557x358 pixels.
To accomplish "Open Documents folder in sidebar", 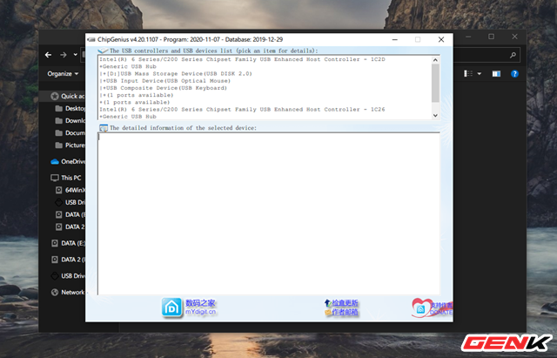I will (70, 133).
